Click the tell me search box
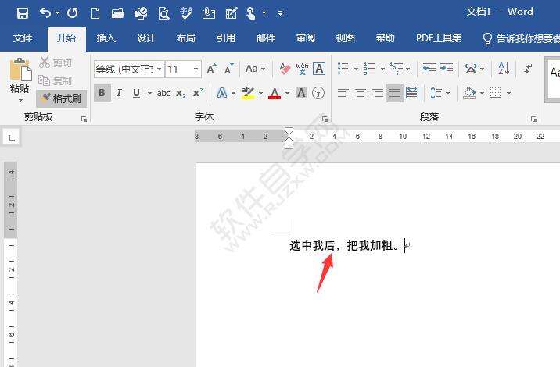The height and width of the screenshot is (367, 560). click(522, 38)
